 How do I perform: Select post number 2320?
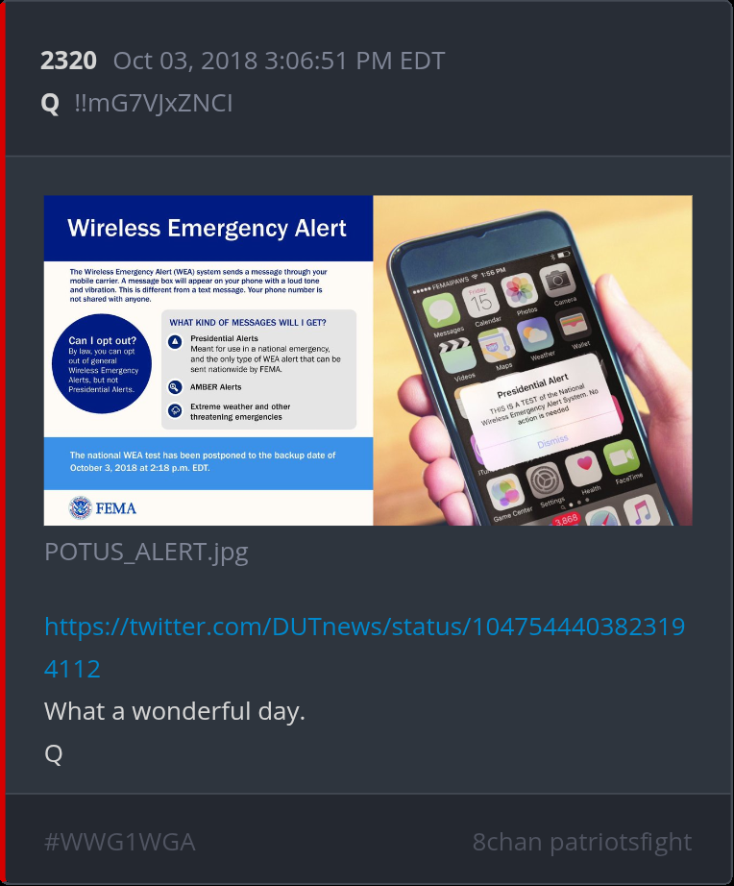coord(68,61)
